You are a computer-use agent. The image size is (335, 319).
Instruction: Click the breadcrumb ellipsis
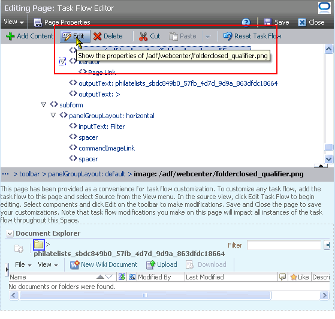(5, 174)
